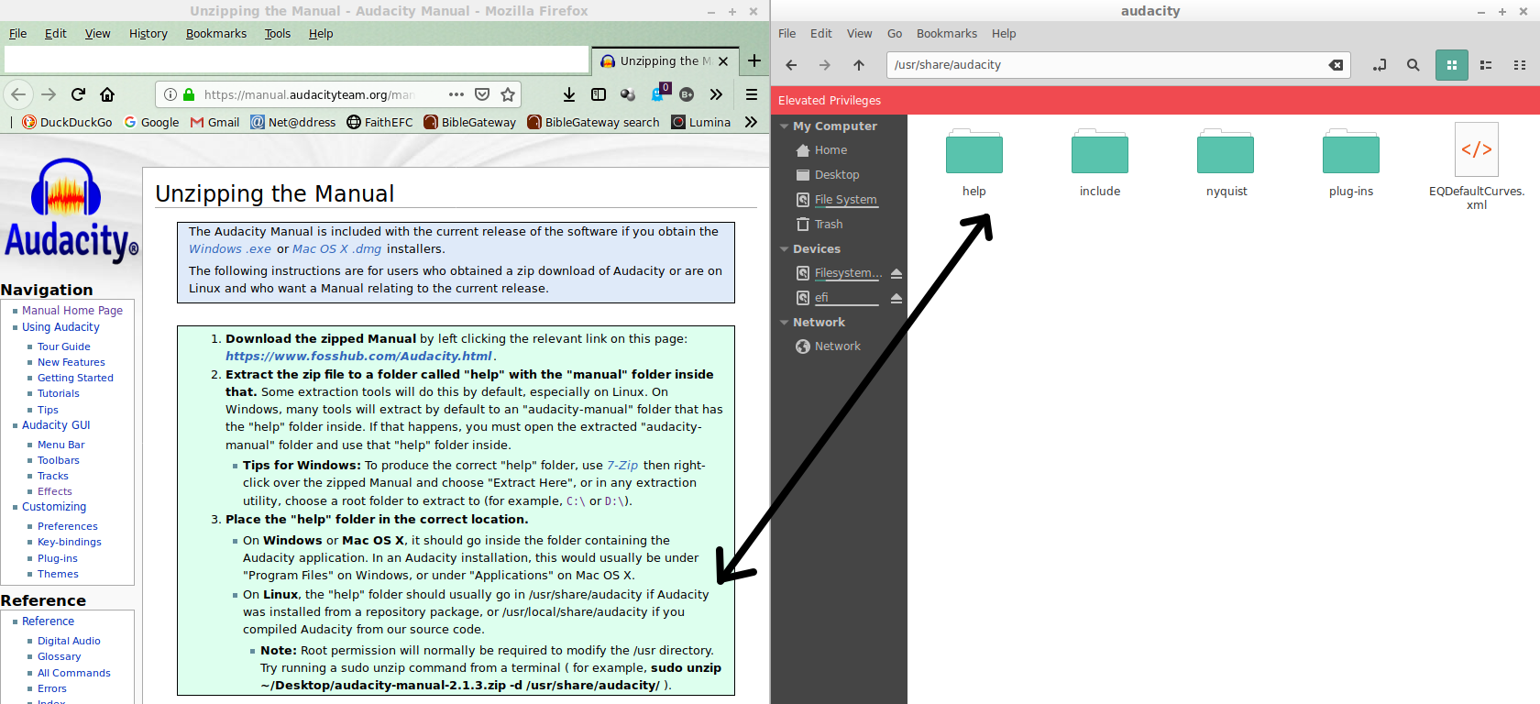
Task: Reload the Firefox page
Action: coord(78,94)
